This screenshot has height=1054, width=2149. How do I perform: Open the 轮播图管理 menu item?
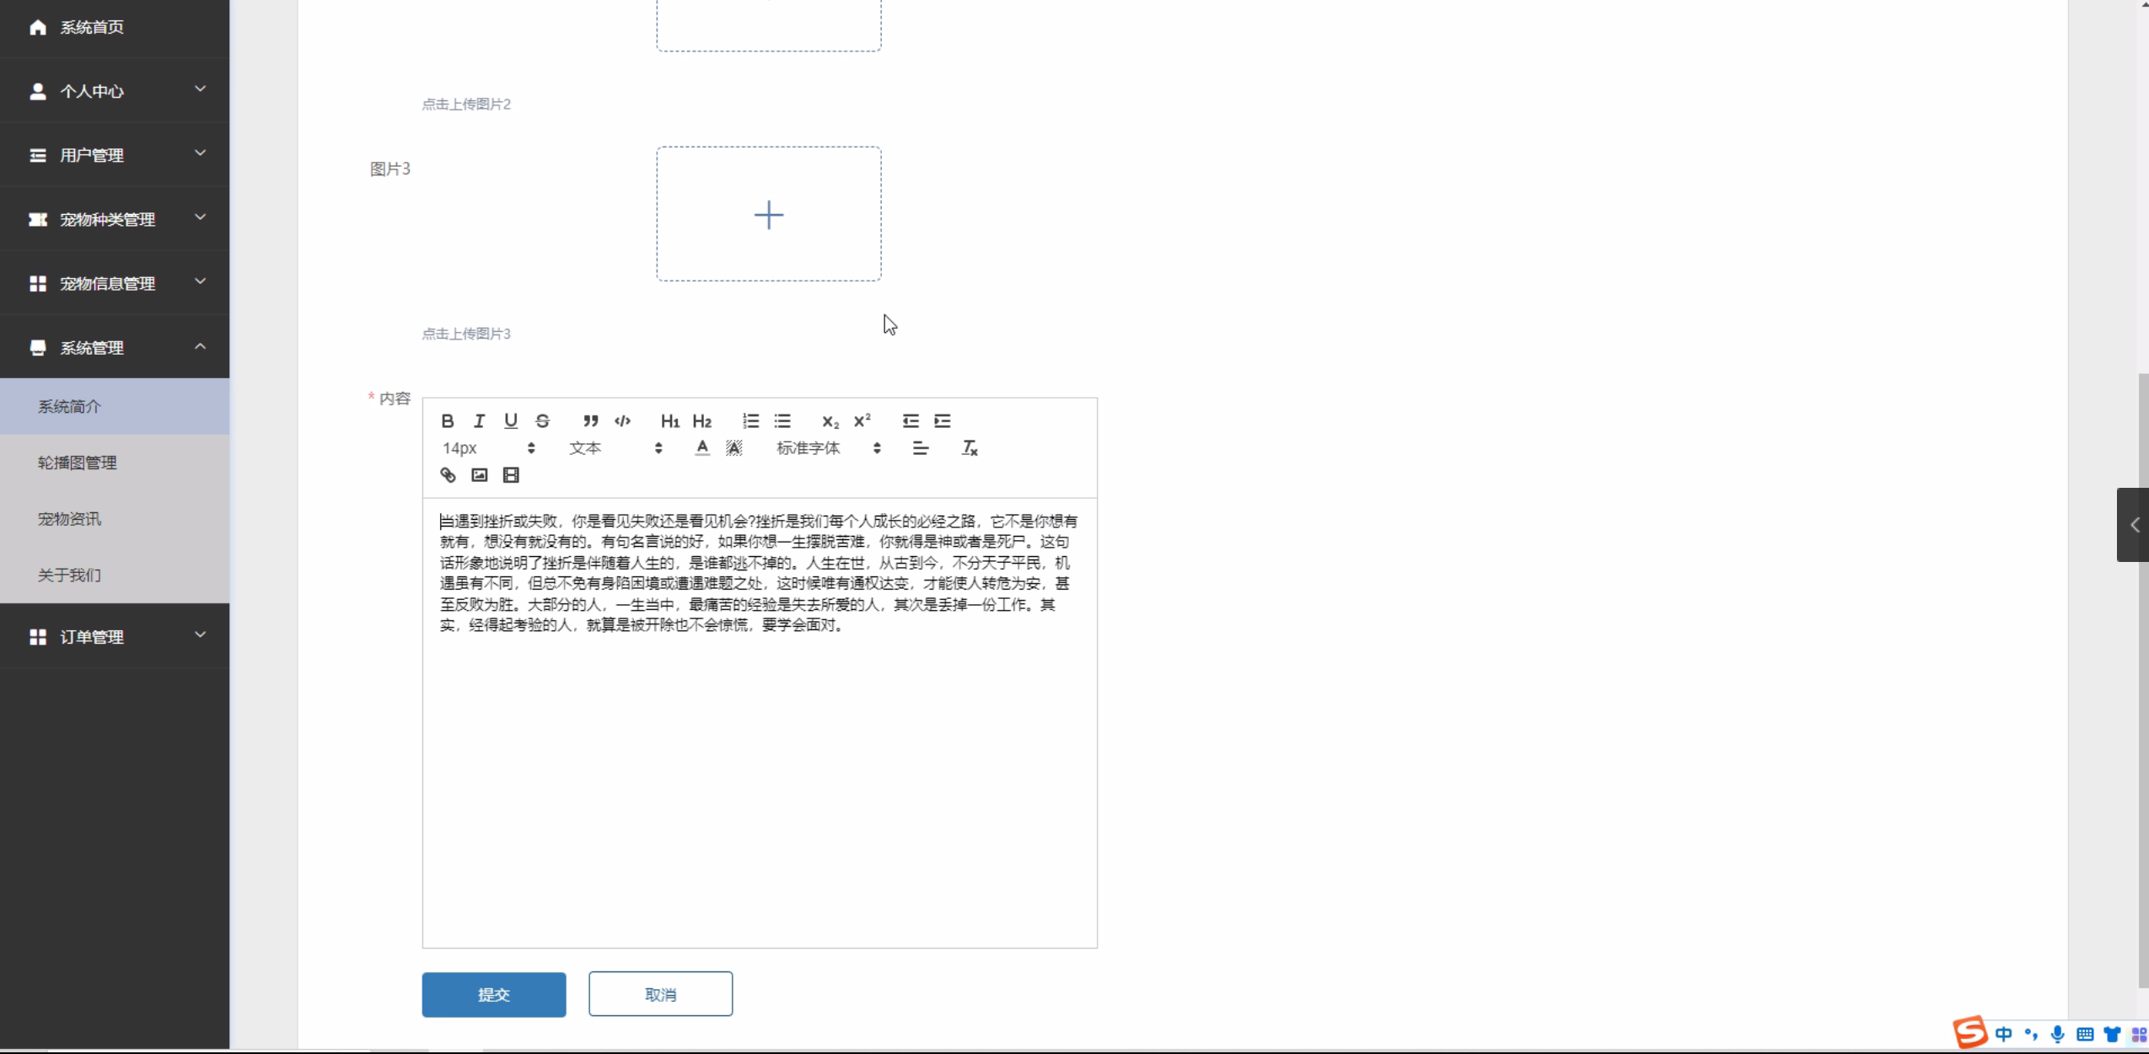78,463
